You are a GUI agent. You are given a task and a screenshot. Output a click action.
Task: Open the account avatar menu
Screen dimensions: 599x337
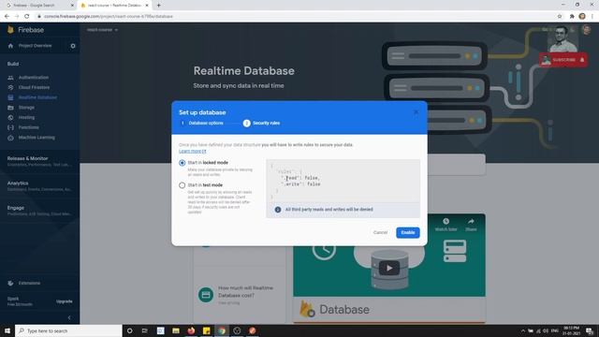click(587, 30)
